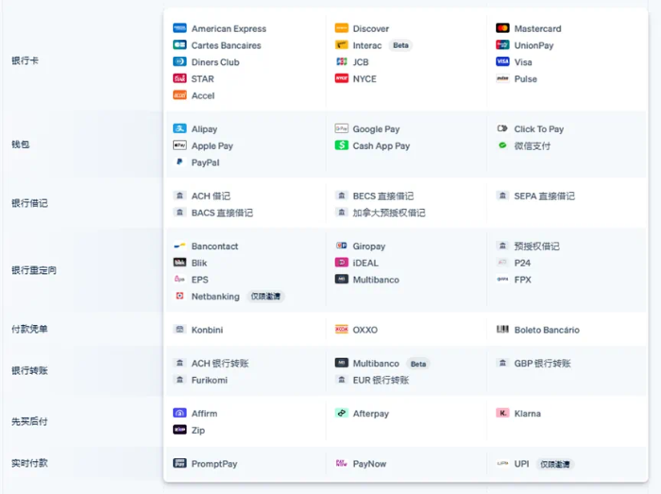The width and height of the screenshot is (661, 494).
Task: Open the ACH 银行转账 link
Action: 220,364
